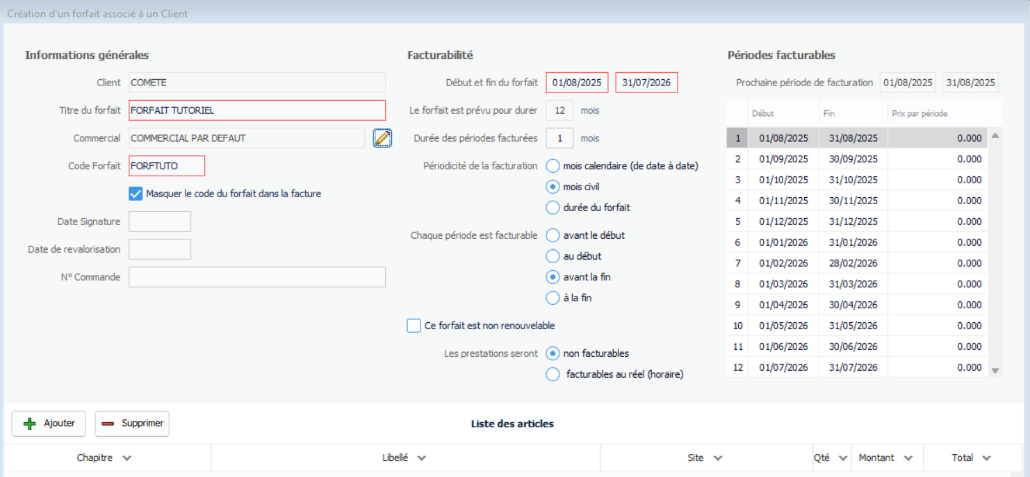The height and width of the screenshot is (477, 1030).
Task: Enable Ce forfait est non renouvelable
Action: tap(414, 326)
